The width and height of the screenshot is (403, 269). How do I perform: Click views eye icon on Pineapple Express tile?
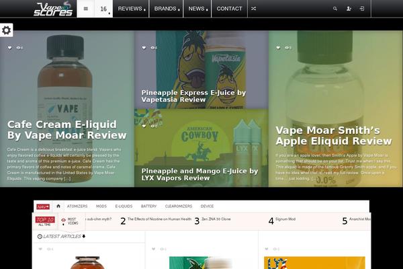(x=152, y=48)
